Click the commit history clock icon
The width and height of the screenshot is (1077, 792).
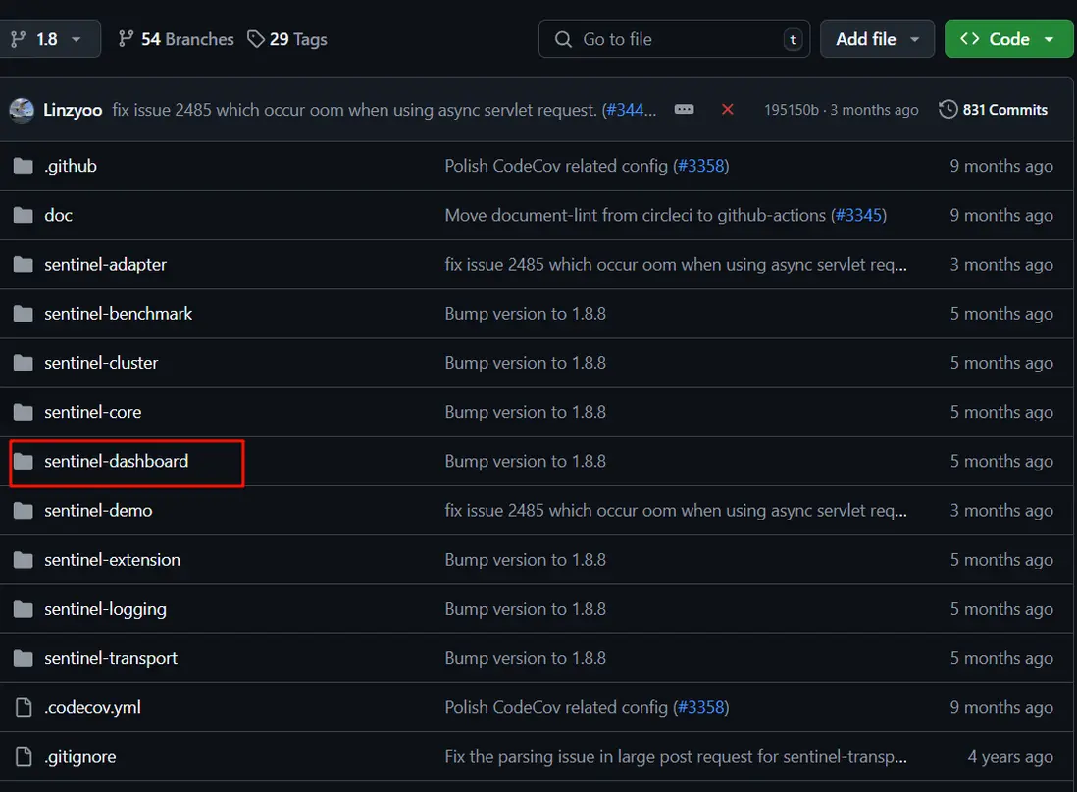pos(948,110)
